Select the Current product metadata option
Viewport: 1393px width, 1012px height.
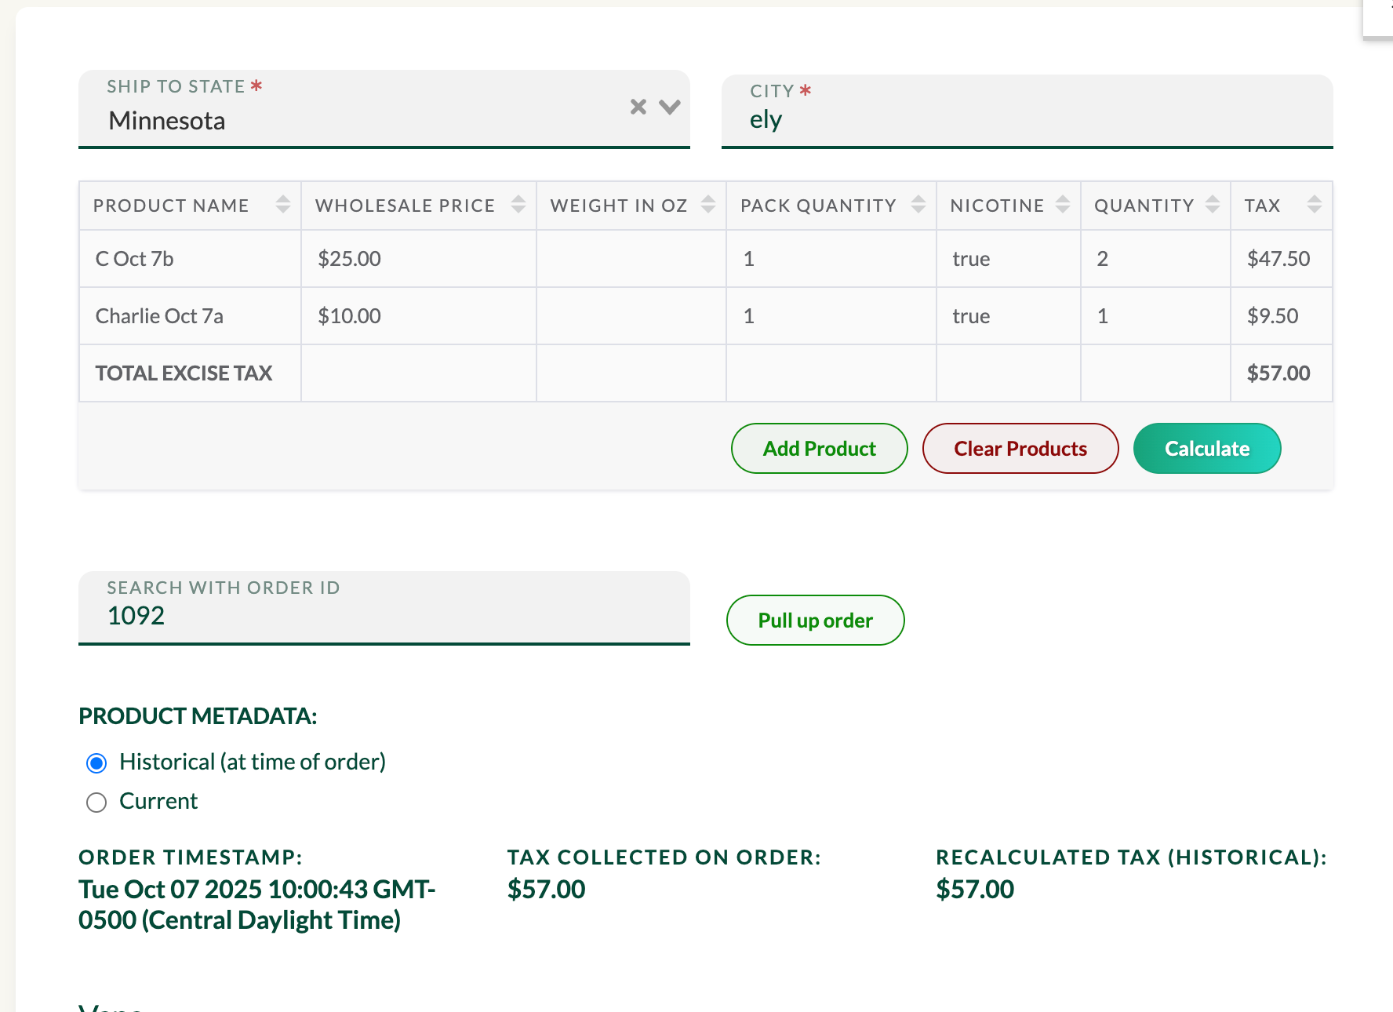96,803
